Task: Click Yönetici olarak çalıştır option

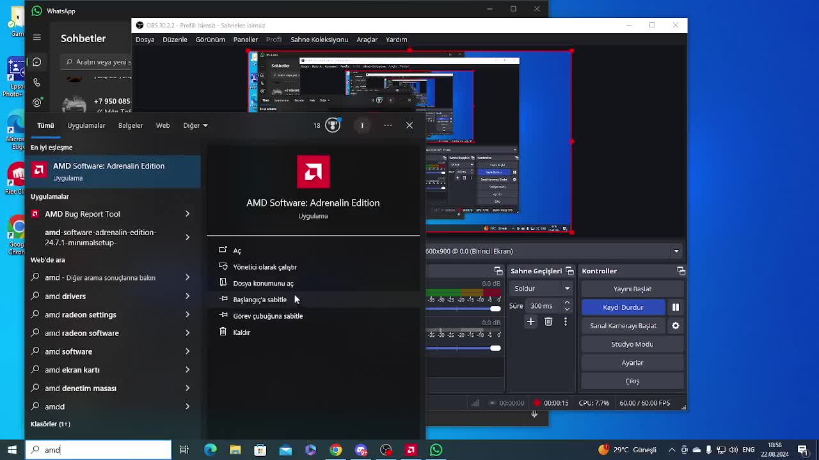Action: click(x=264, y=267)
